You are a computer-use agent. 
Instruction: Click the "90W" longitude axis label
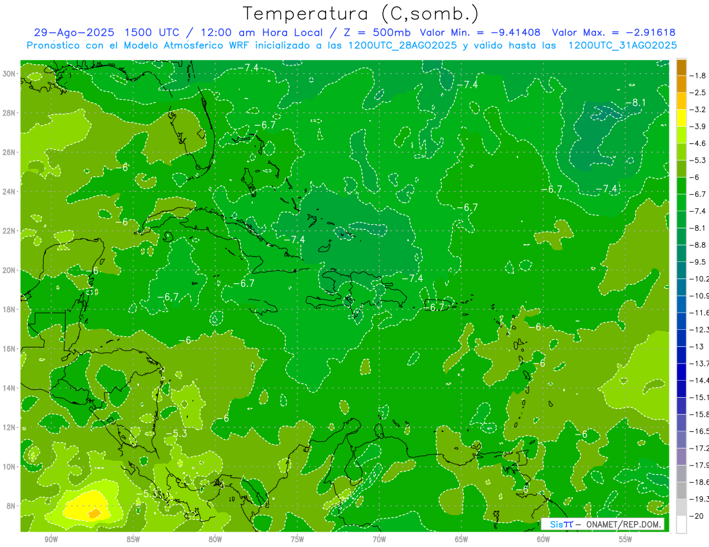tap(51, 539)
